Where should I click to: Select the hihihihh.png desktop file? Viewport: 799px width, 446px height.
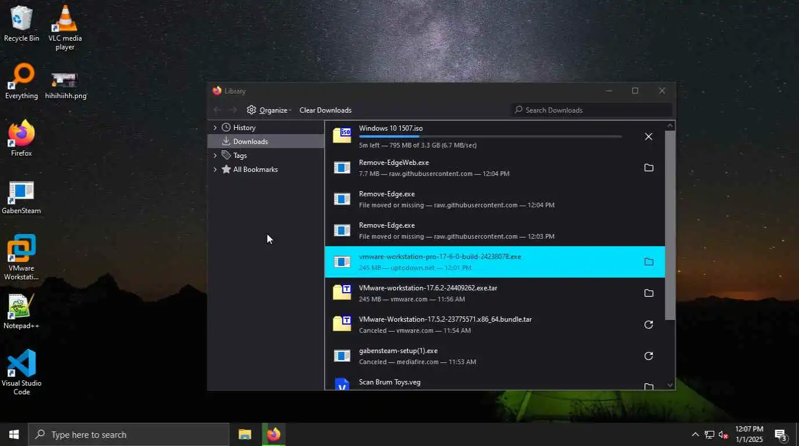65,85
